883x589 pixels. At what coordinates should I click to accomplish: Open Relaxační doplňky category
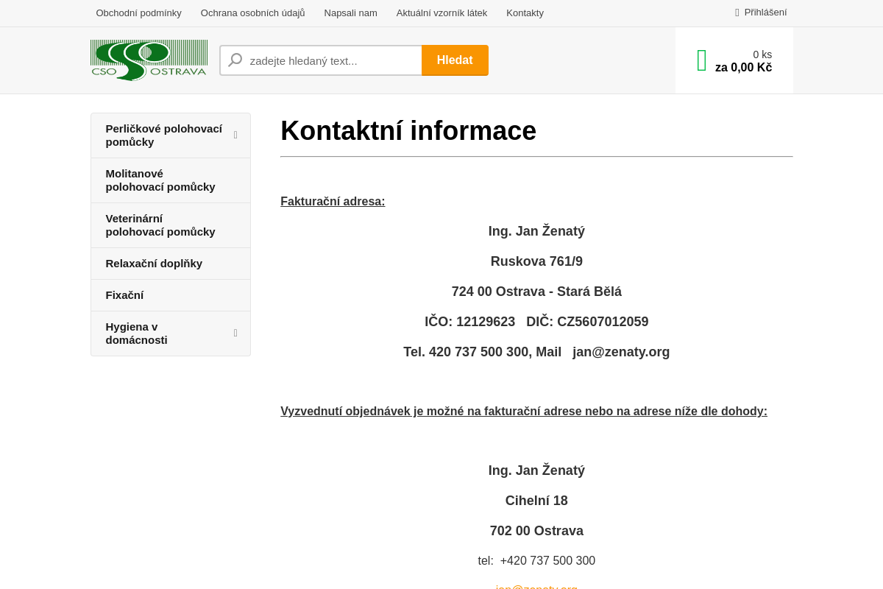(x=154, y=263)
